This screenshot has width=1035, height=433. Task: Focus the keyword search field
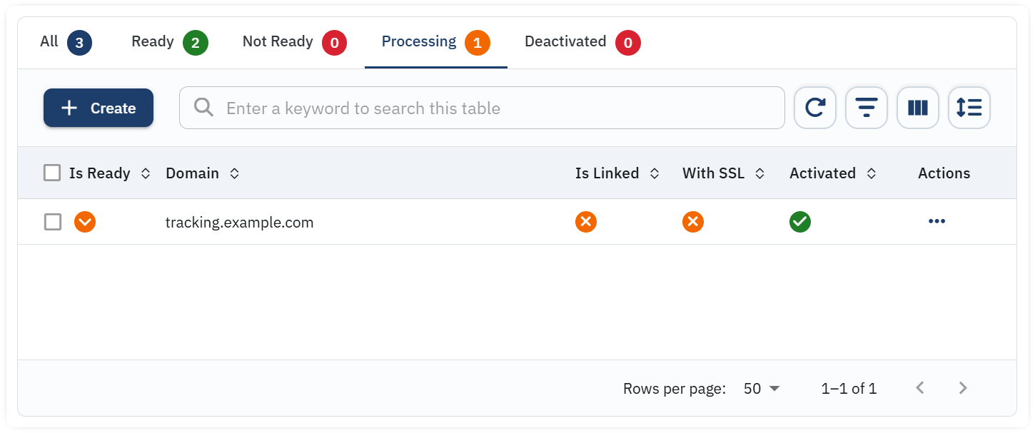coord(482,108)
